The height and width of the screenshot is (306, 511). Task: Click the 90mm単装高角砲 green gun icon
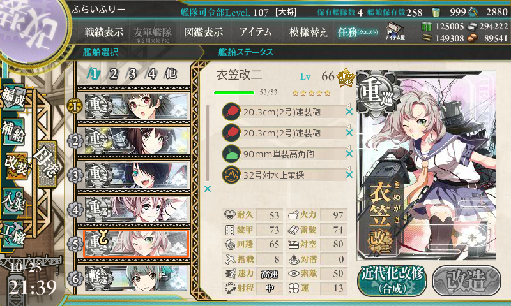point(231,154)
